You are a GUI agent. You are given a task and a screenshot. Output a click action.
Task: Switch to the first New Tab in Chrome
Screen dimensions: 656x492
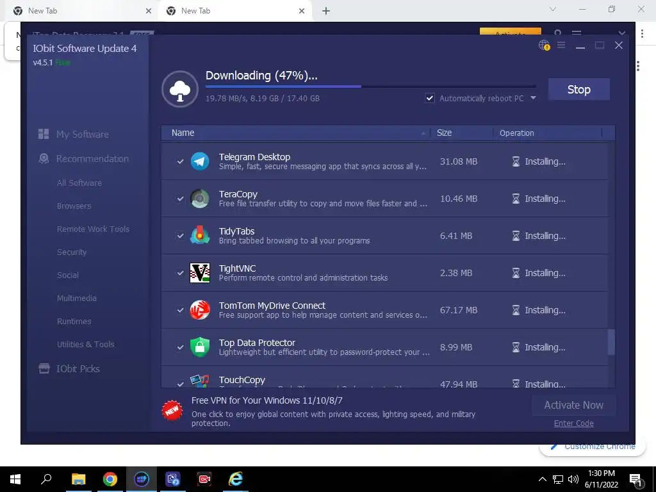[x=82, y=11]
